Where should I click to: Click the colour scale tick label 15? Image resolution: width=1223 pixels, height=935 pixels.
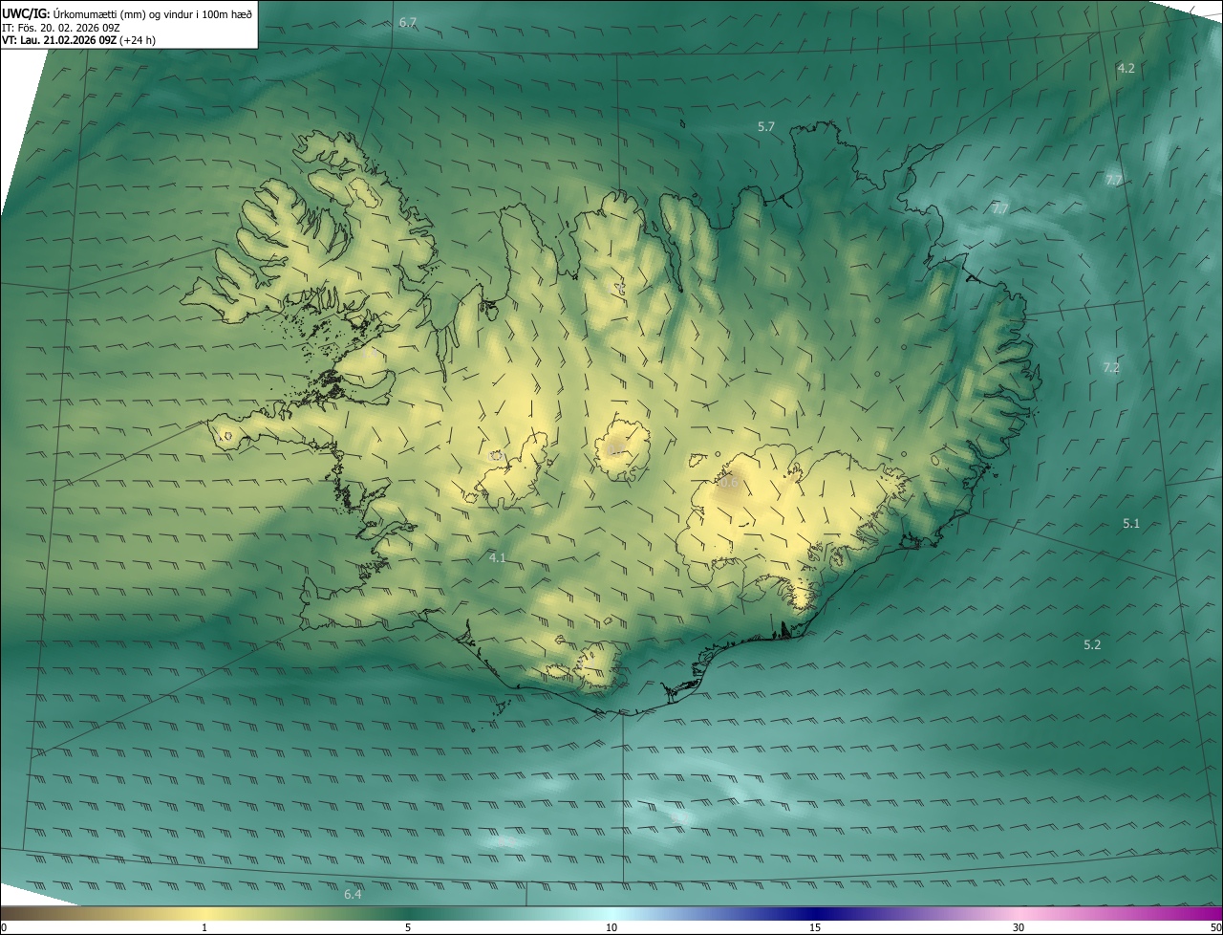click(815, 927)
